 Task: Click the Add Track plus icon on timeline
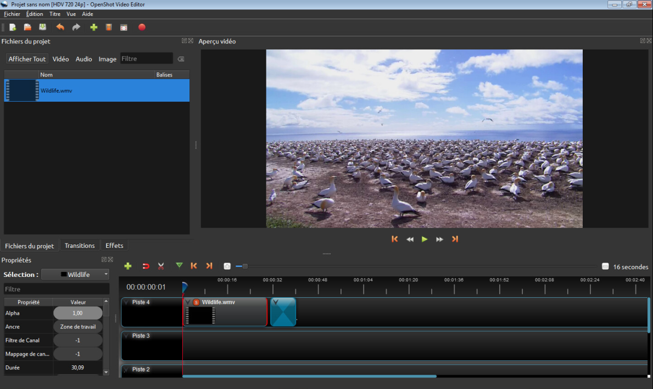coord(128,266)
